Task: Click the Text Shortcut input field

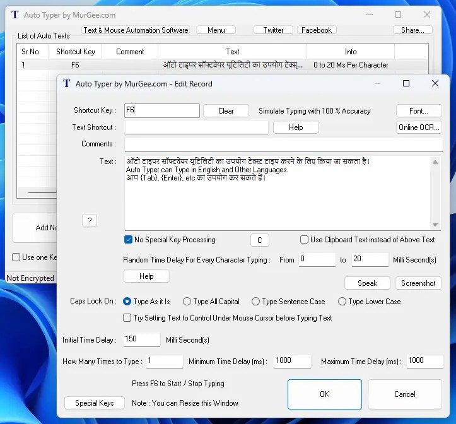Action: (x=196, y=127)
